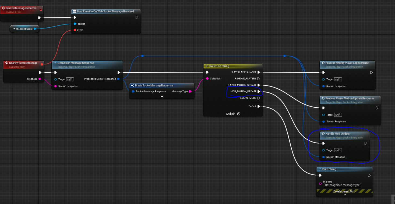Image resolution: width=395 pixels, height=204 pixels.
Task: Click the REMOVE_PLAYERS output pin
Action: click(259, 79)
